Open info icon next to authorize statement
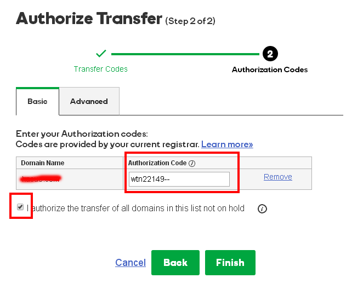363x284 pixels. coord(262,208)
